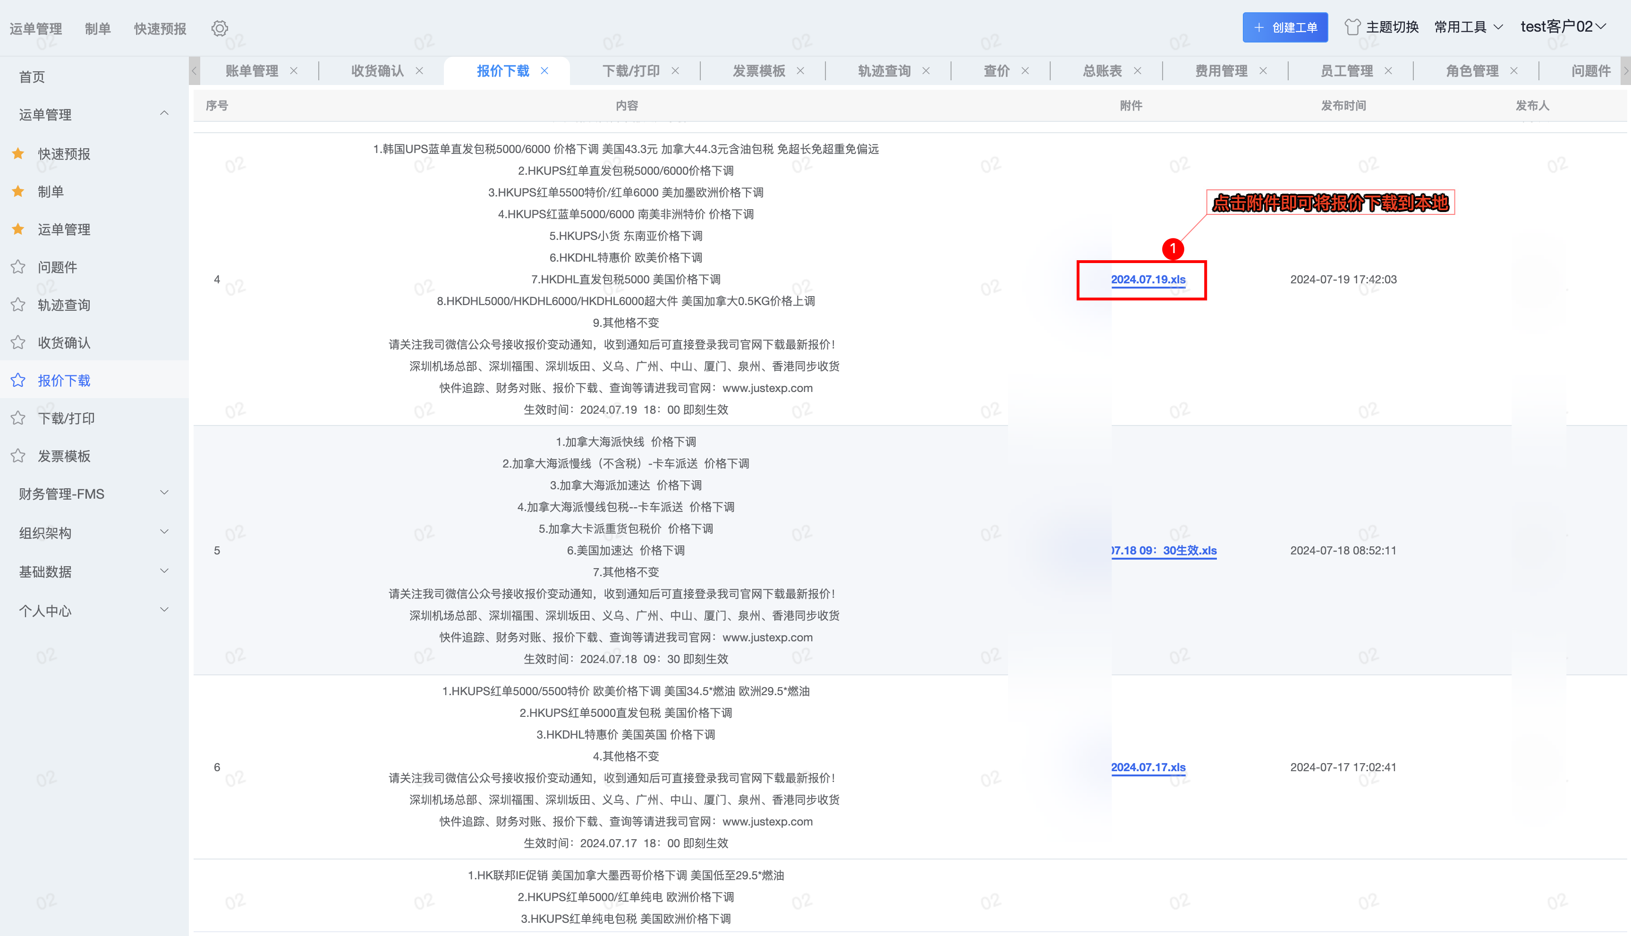Open 首页 in the sidebar

click(x=32, y=77)
